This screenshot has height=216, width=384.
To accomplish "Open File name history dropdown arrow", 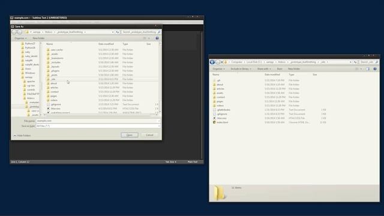I will 158,121.
